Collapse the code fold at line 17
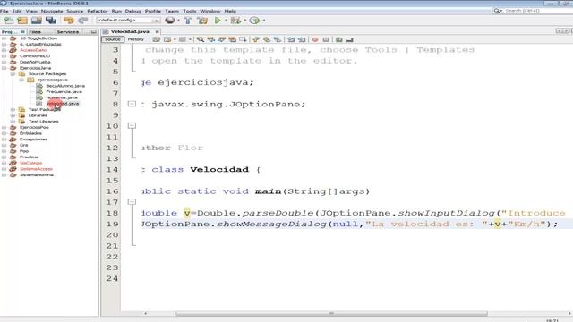 [x=132, y=202]
